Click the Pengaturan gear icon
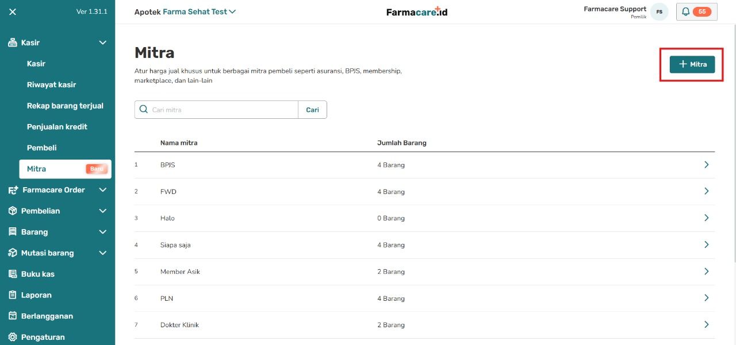 (x=13, y=337)
